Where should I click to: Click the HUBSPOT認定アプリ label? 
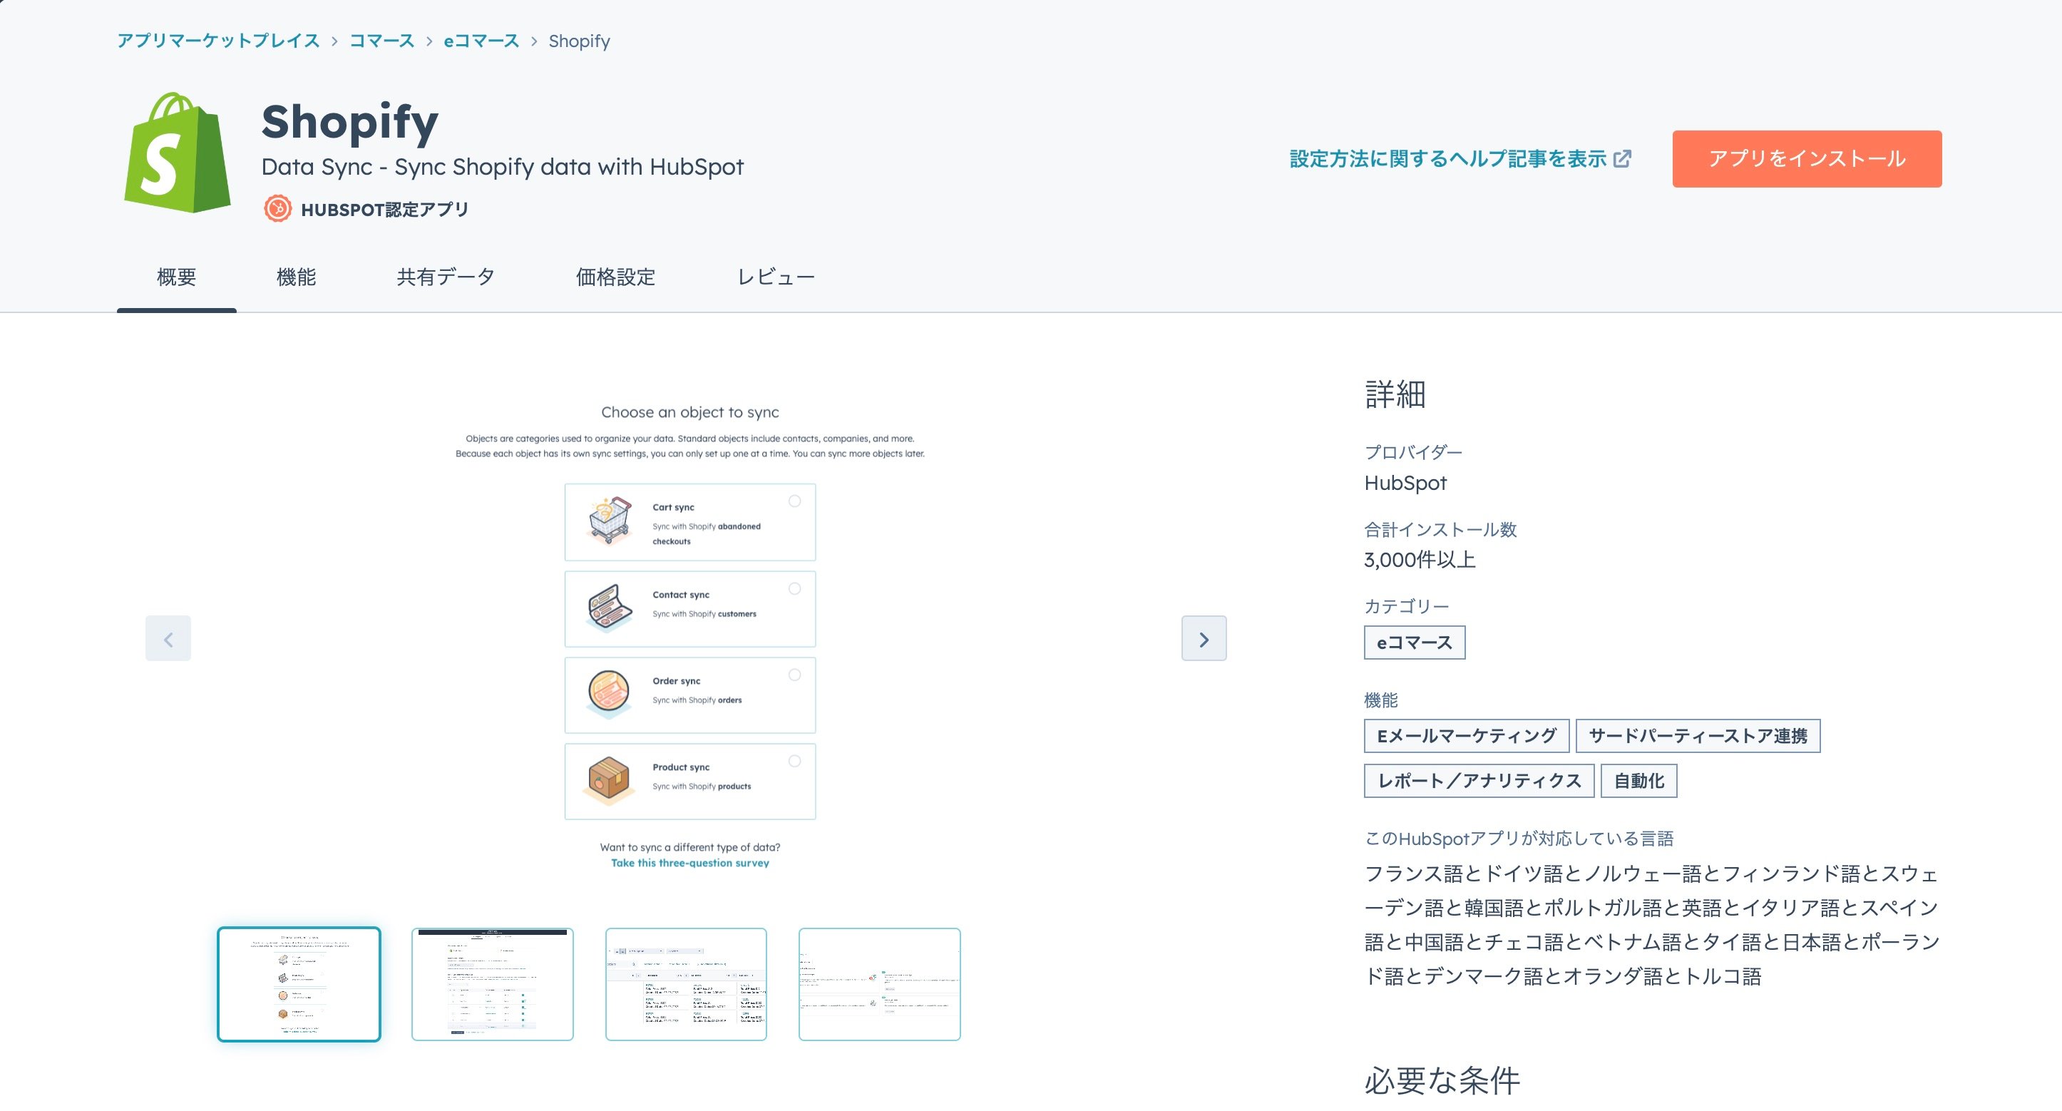[x=384, y=210]
